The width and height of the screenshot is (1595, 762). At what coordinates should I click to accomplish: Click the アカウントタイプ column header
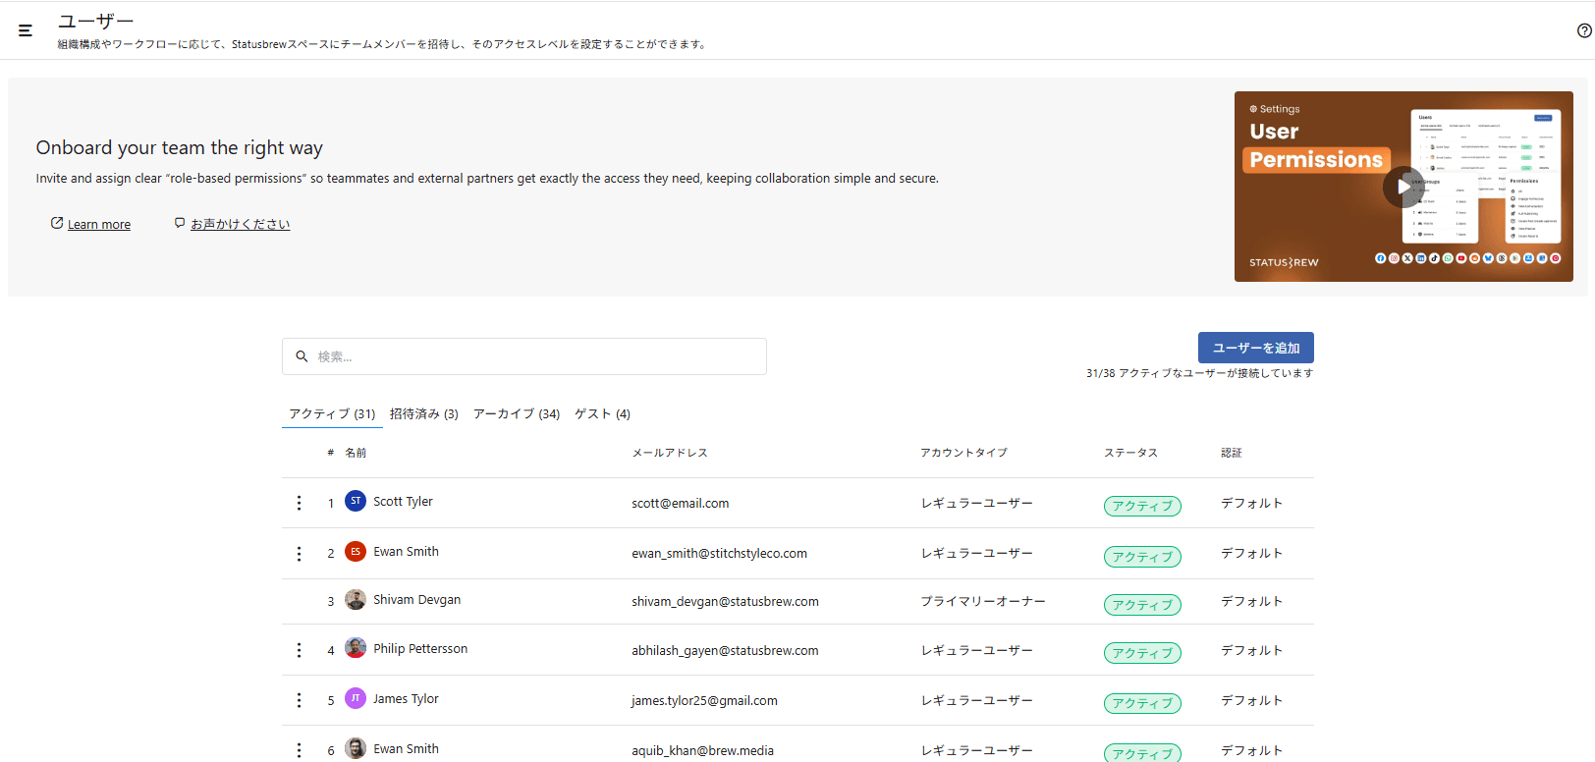[x=963, y=453]
